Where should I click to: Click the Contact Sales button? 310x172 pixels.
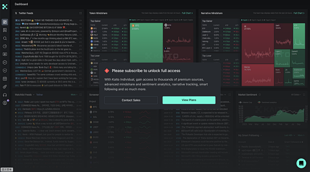point(131,100)
